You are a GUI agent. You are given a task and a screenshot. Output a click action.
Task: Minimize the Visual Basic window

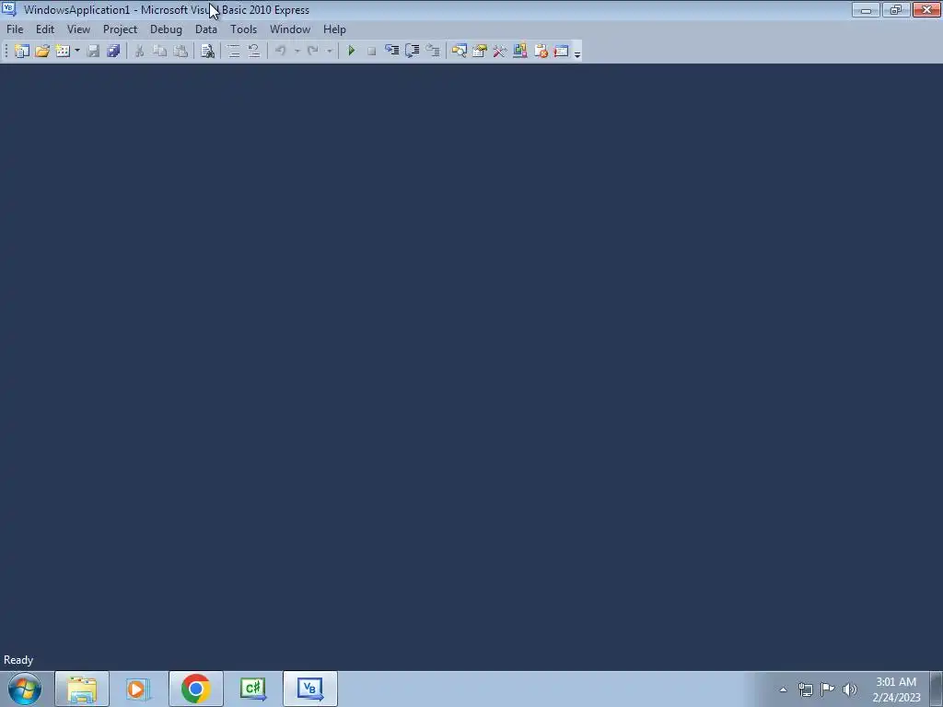[866, 9]
